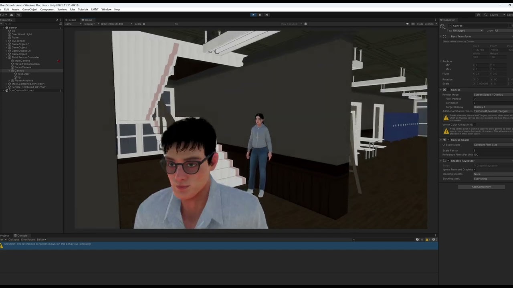Click the Error Pause button in the Console
Image resolution: width=513 pixels, height=288 pixels.
point(28,240)
